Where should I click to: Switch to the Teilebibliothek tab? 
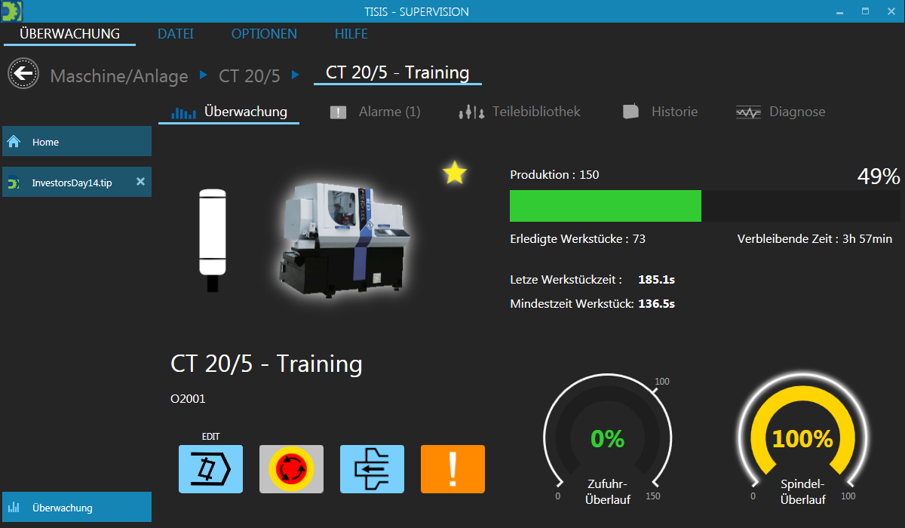click(520, 112)
